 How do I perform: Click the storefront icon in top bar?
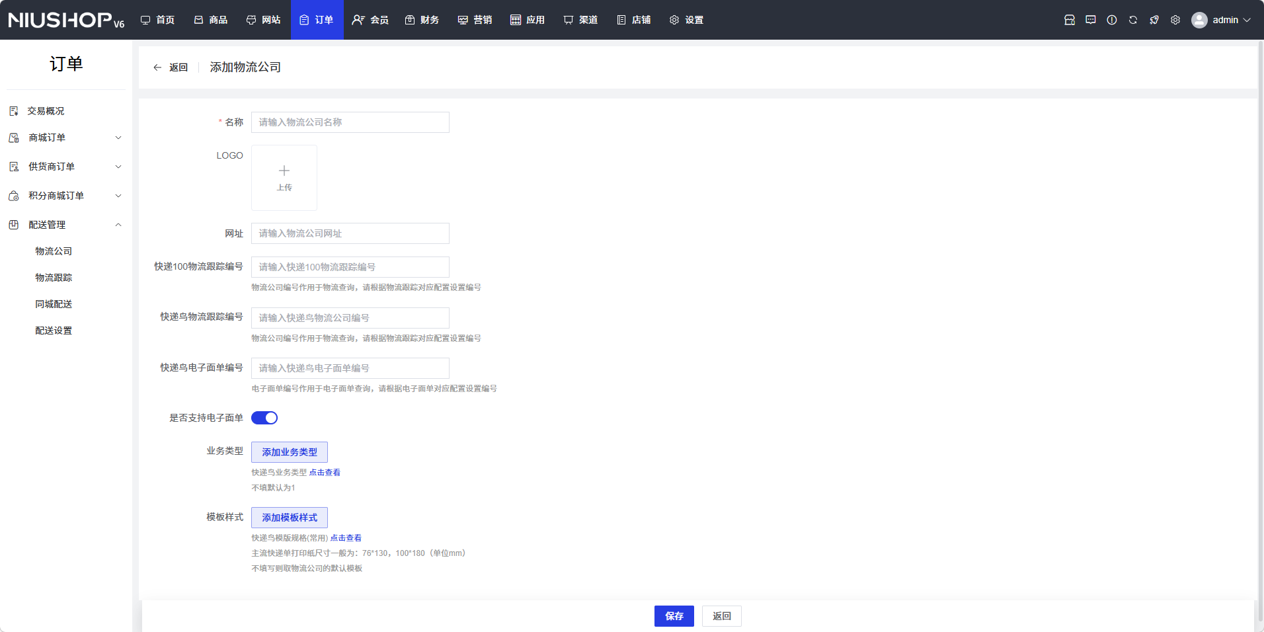point(1069,20)
